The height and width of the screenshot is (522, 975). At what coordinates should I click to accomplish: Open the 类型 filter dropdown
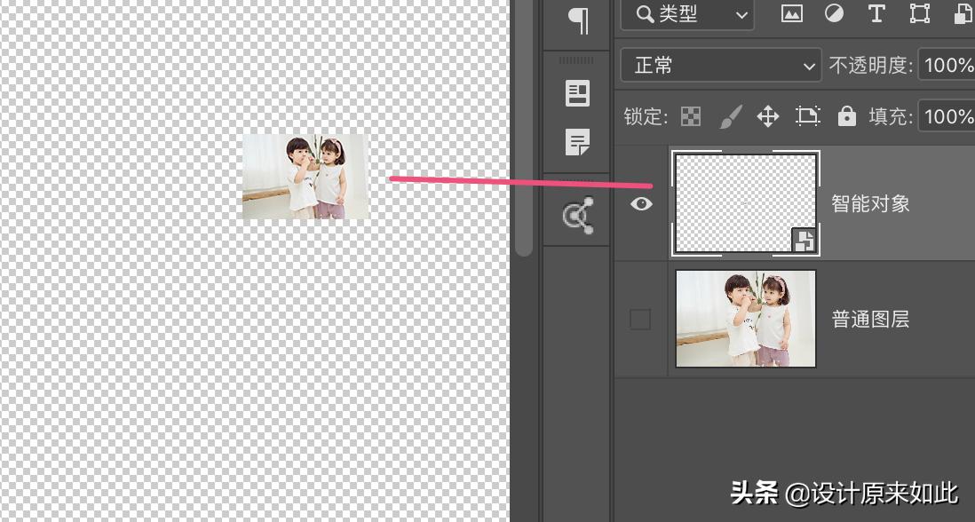(687, 14)
